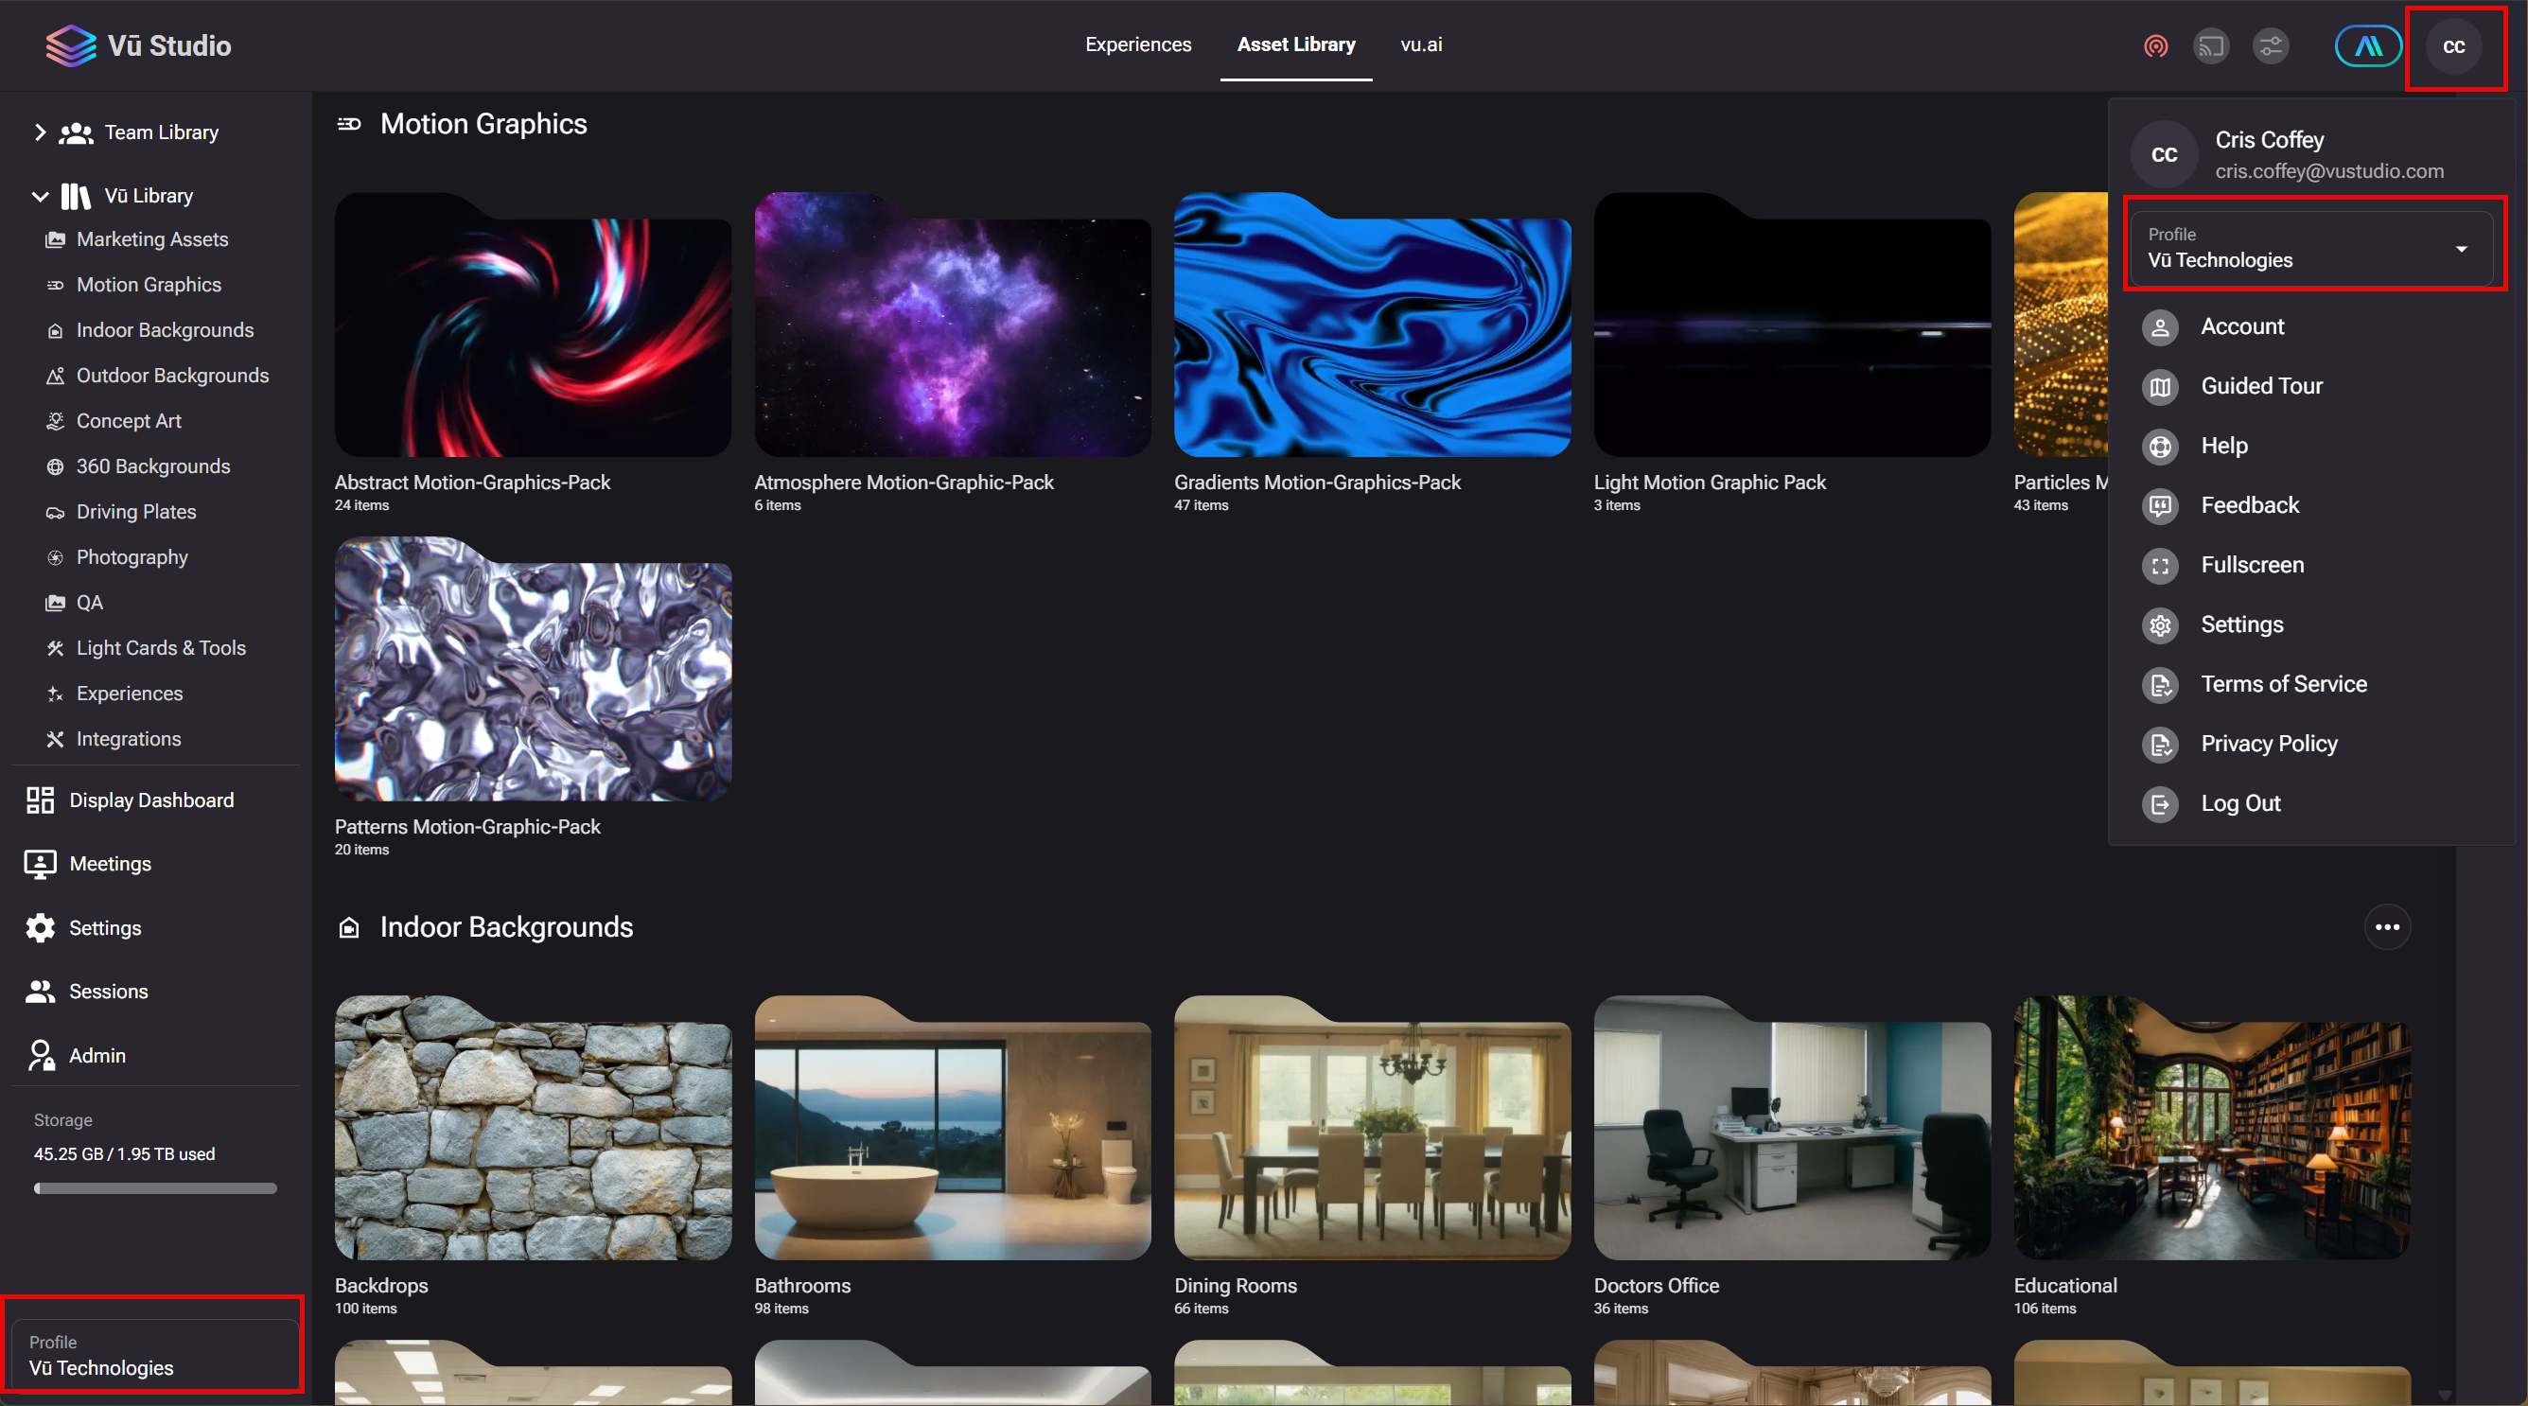Click the Guided Tour map icon
Image resolution: width=2528 pixels, height=1406 pixels.
[2160, 387]
